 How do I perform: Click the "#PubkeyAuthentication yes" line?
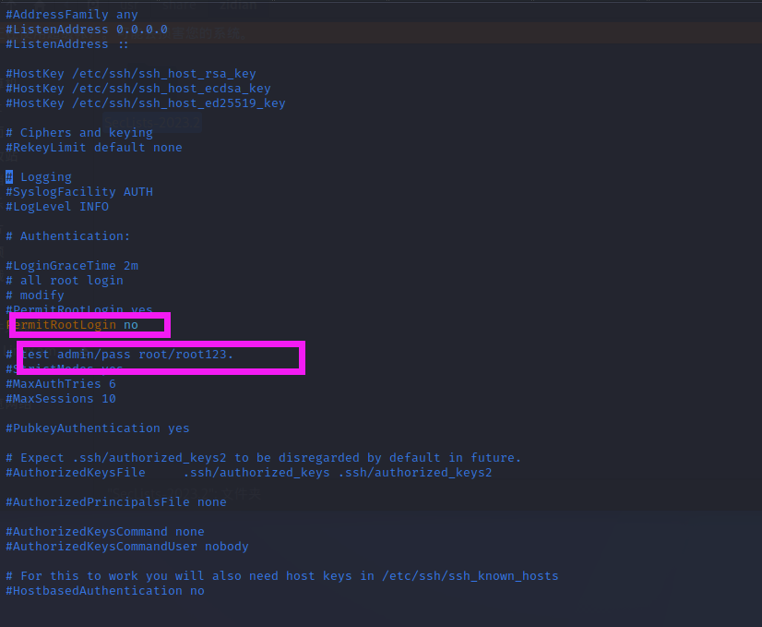pos(98,428)
